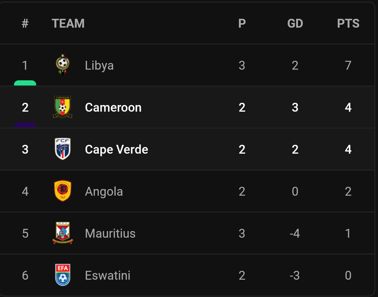This screenshot has height=297, width=378.
Task: Click the TEAM column header
Action: coord(68,23)
